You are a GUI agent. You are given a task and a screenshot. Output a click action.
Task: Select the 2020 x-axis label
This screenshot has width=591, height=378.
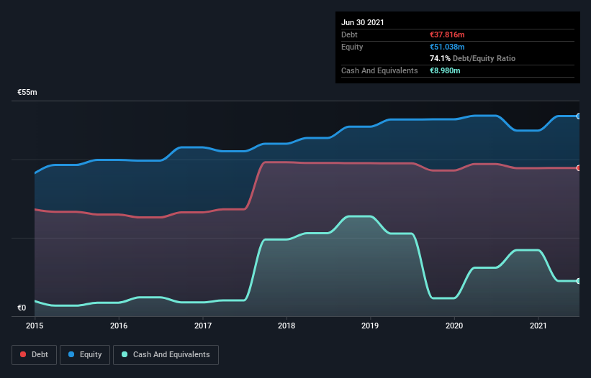[x=454, y=326]
